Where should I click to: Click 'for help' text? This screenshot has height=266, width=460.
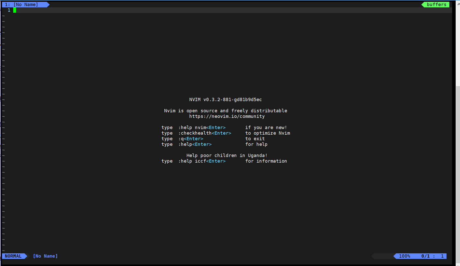tap(256, 144)
